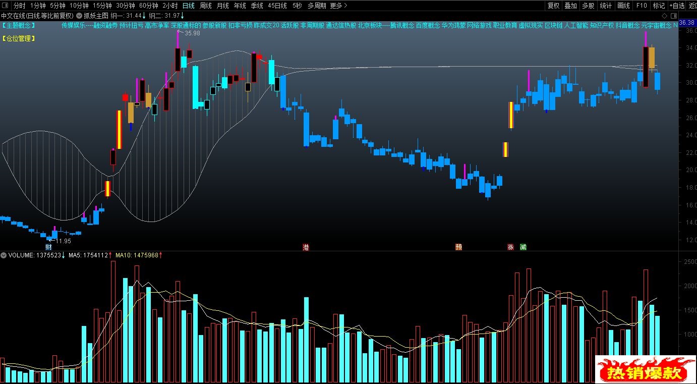Click the 腾讯概念 concept tag
This screenshot has height=384, width=697.
(x=402, y=25)
